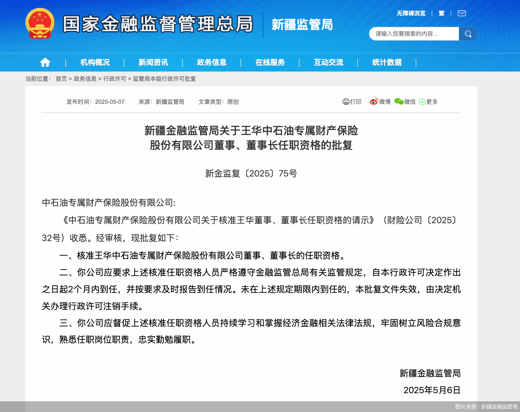Click the 监管局本级行政许可批复 breadcrumb

164,79
